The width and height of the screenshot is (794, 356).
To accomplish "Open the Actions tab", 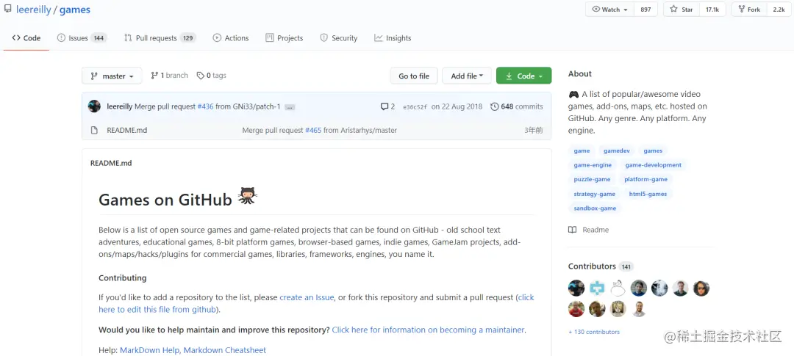I will (231, 38).
